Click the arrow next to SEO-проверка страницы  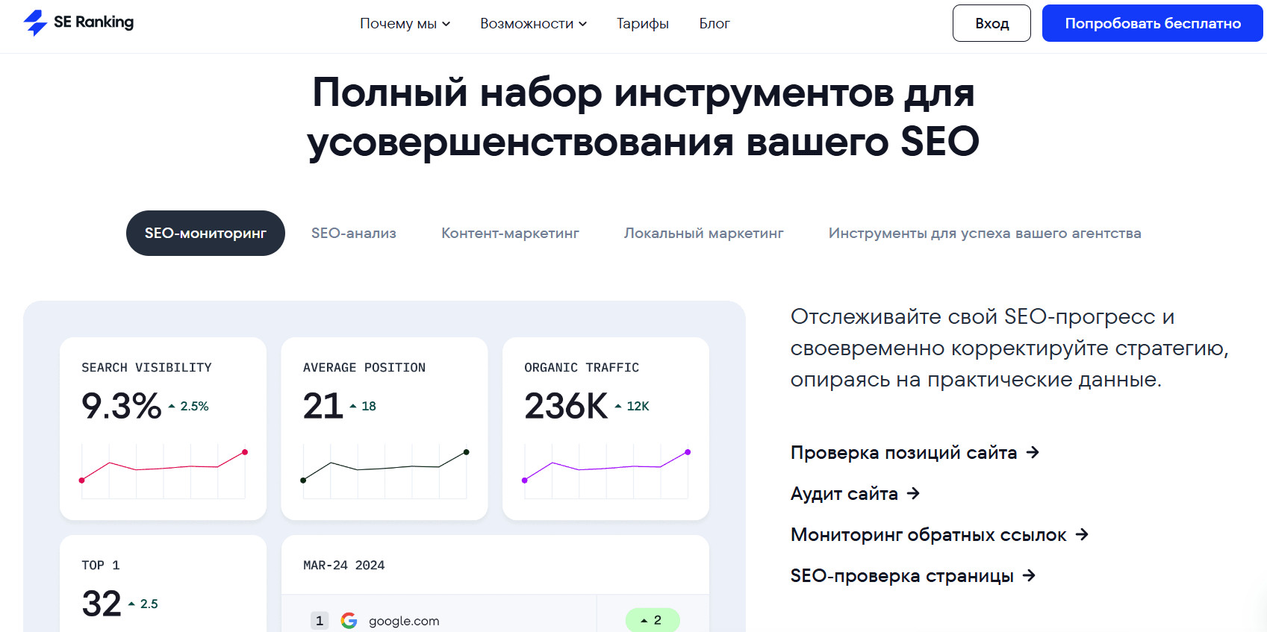[x=1029, y=575]
